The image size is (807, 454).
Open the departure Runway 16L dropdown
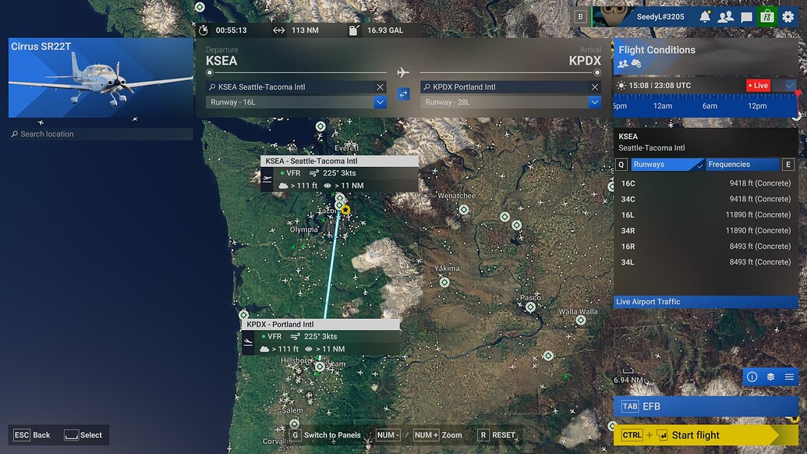[x=380, y=101]
